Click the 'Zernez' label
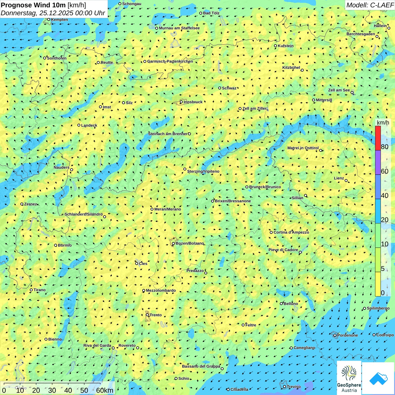Screen dimensions: 395x395 point(30,204)
